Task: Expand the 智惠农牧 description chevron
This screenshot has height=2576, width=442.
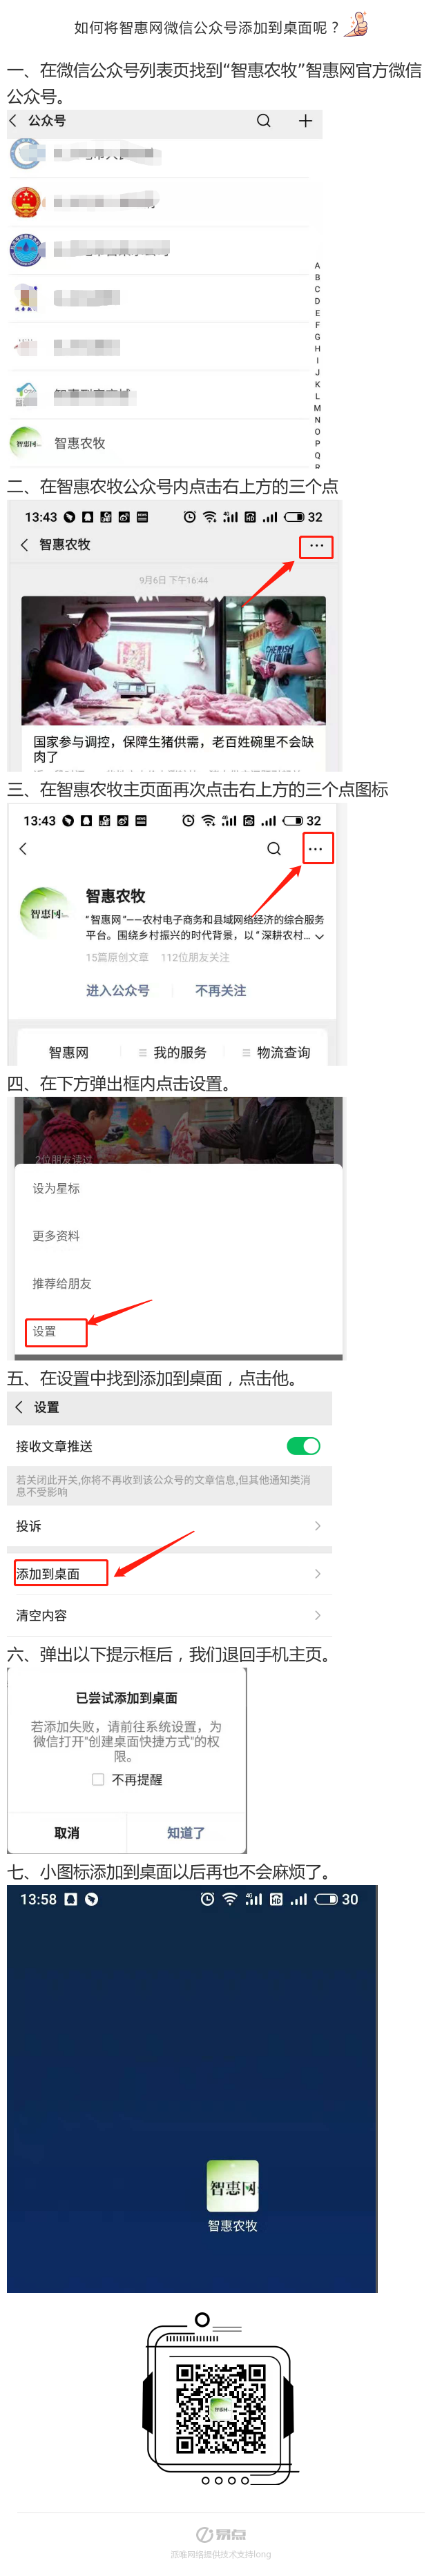Action: pos(319,937)
